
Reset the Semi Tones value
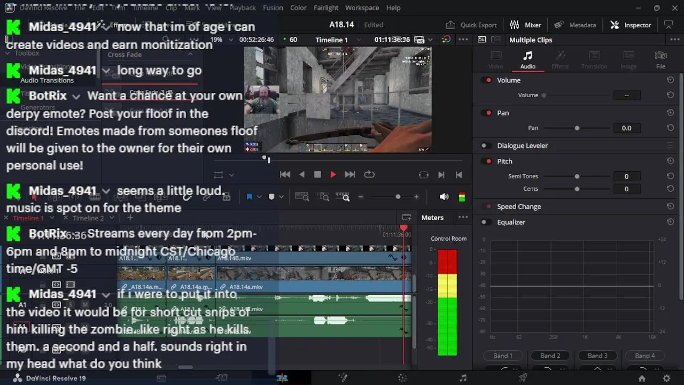point(670,176)
